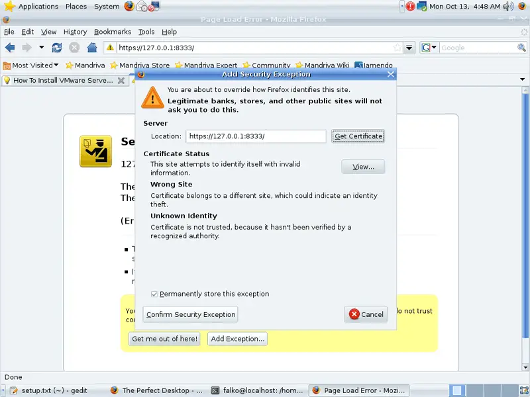
Task: Click the Firefox launcher in top panel
Action: coord(129,7)
